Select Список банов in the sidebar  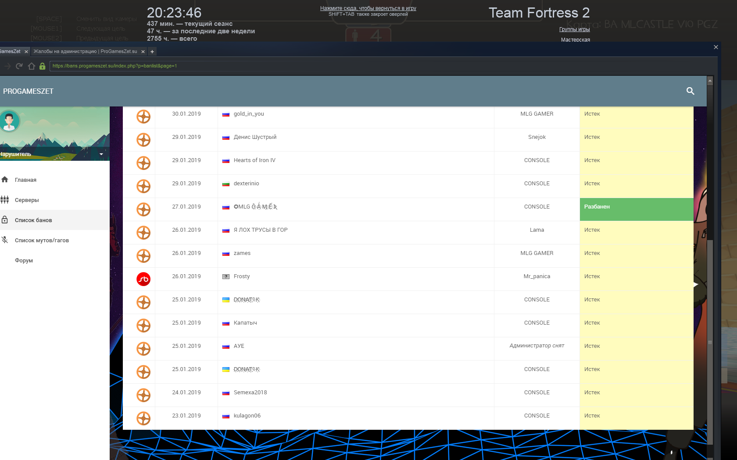(x=33, y=220)
